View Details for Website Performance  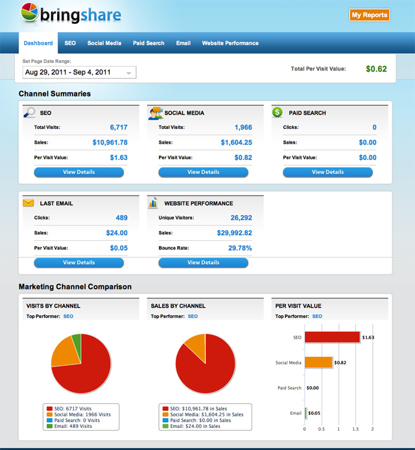point(204,263)
